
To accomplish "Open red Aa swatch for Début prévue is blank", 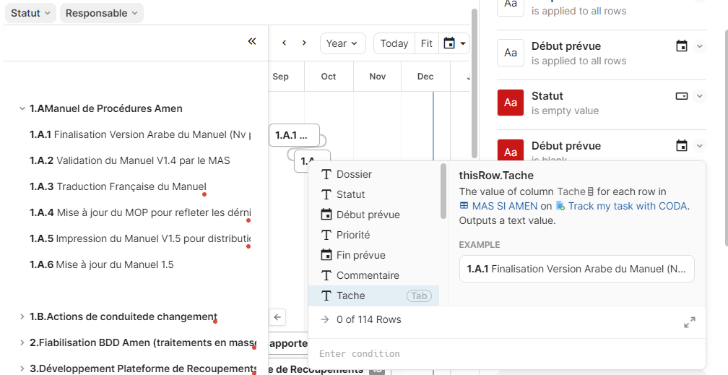I will coord(510,151).
